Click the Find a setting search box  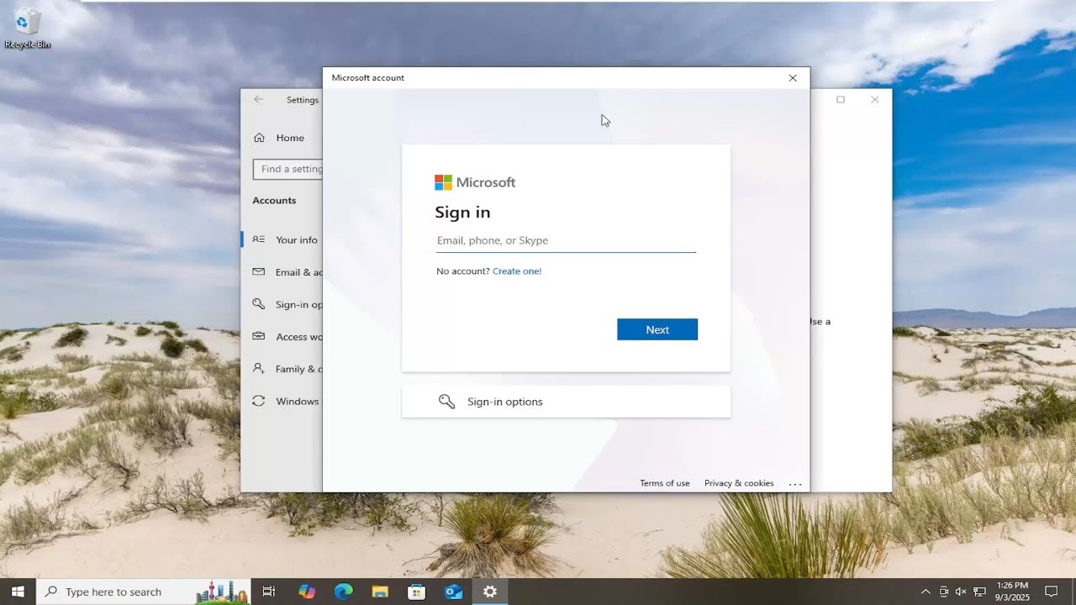[287, 169]
